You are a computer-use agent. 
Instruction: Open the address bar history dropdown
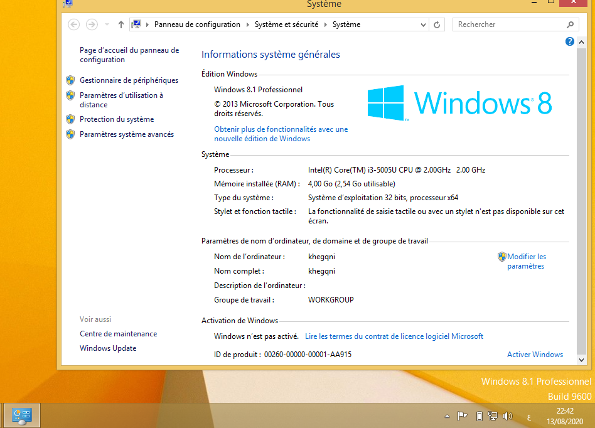pos(423,24)
